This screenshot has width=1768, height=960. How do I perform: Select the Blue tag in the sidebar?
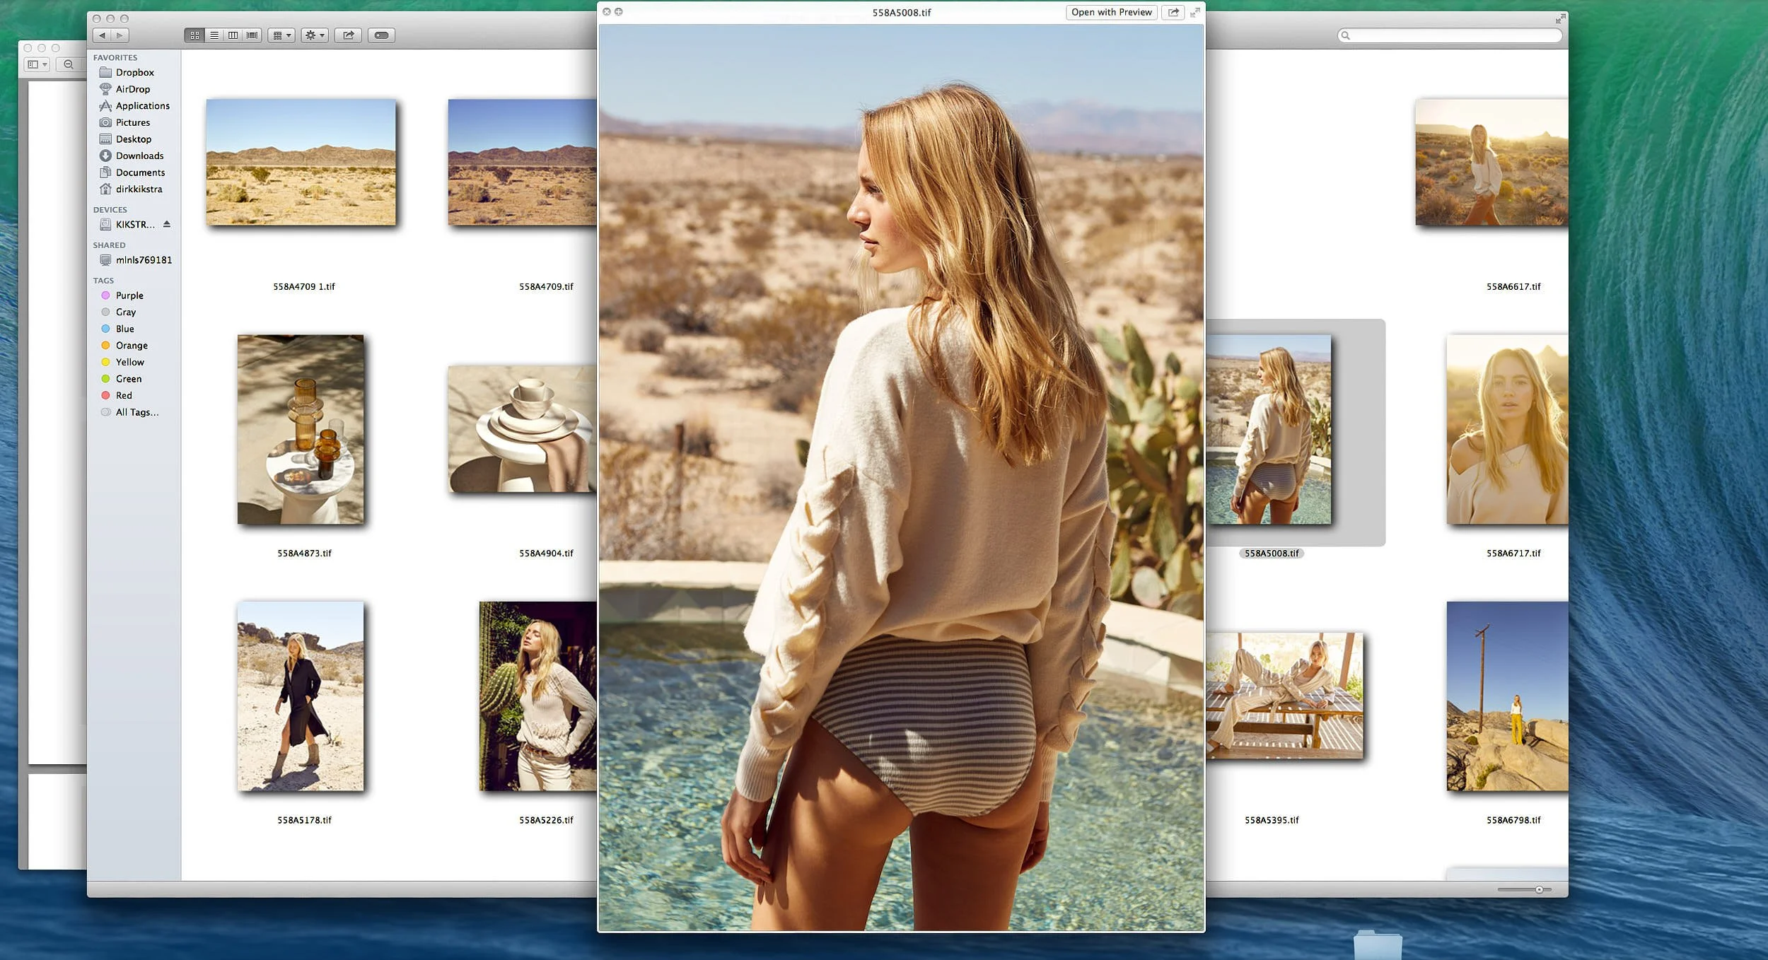point(124,328)
